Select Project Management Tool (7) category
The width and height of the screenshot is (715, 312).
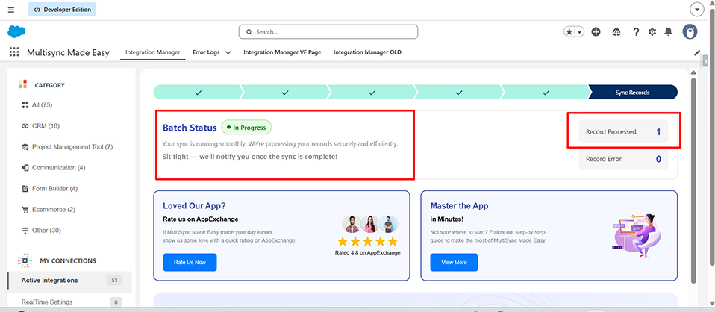point(72,147)
